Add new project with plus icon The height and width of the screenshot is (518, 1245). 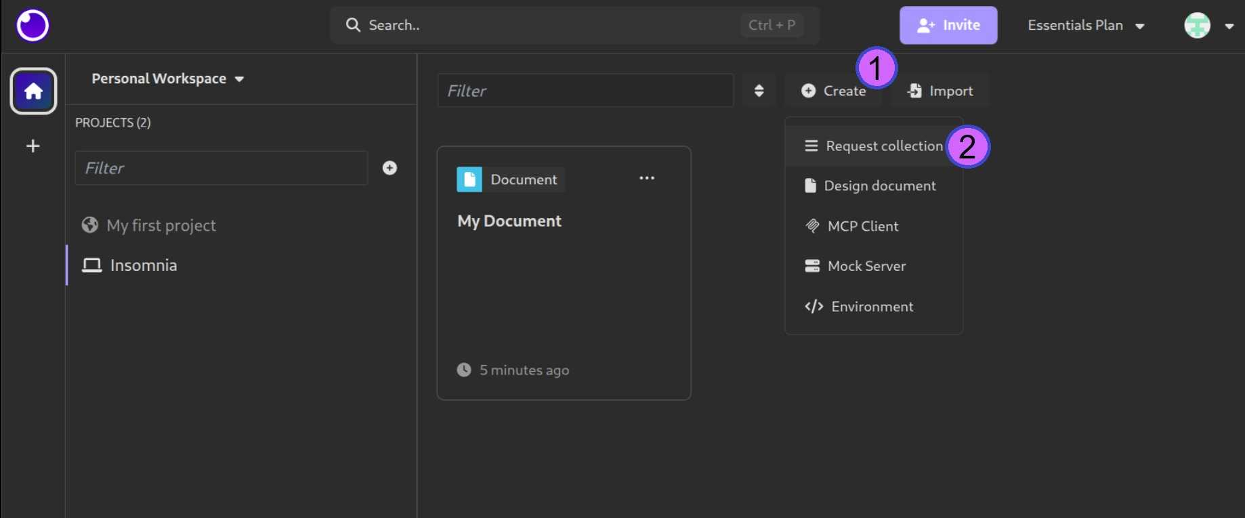point(389,168)
